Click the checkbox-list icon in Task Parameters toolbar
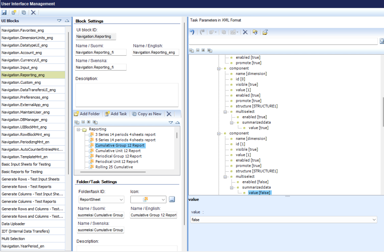384x252 pixels. coord(234,32)
